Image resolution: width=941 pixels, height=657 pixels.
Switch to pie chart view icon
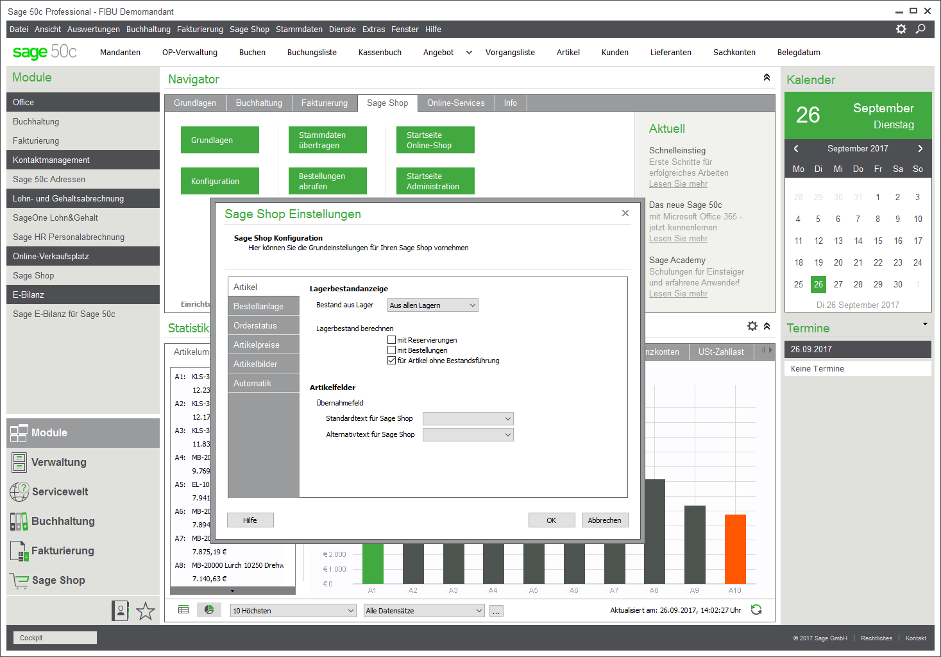click(208, 610)
